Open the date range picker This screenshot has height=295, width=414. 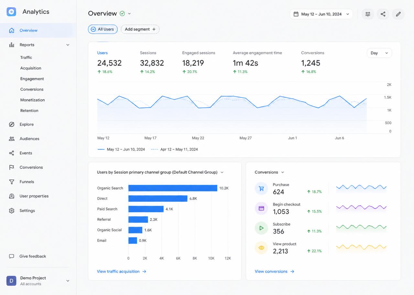[321, 14]
